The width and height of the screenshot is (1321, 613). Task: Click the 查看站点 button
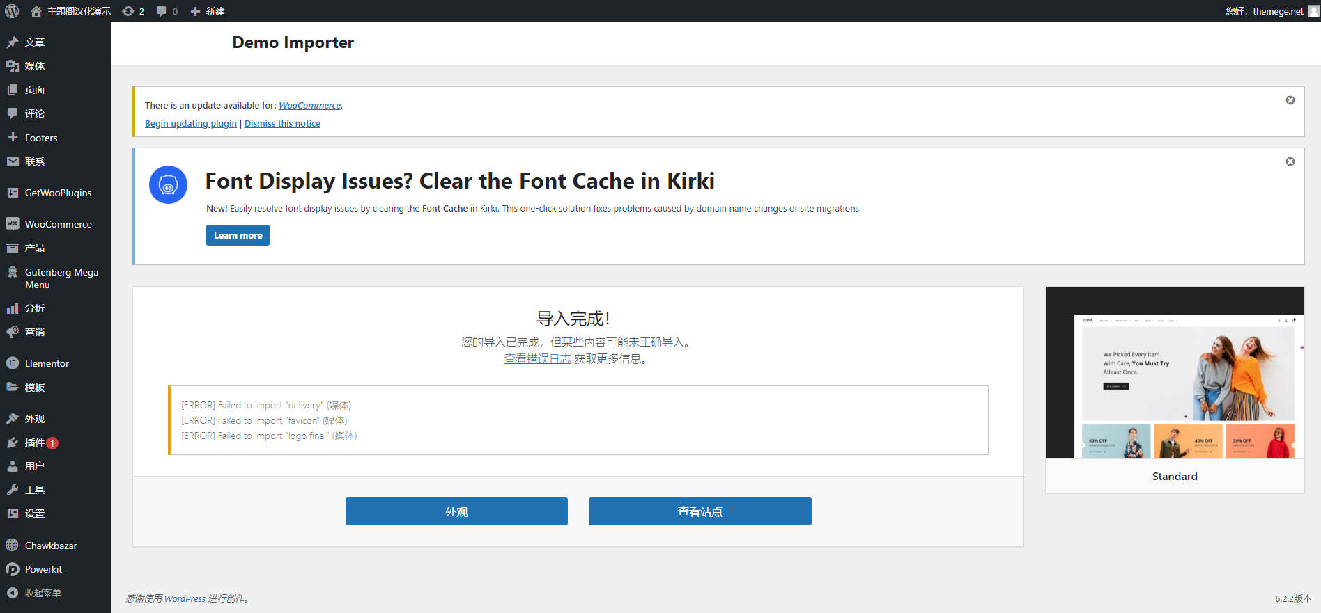[x=700, y=511]
